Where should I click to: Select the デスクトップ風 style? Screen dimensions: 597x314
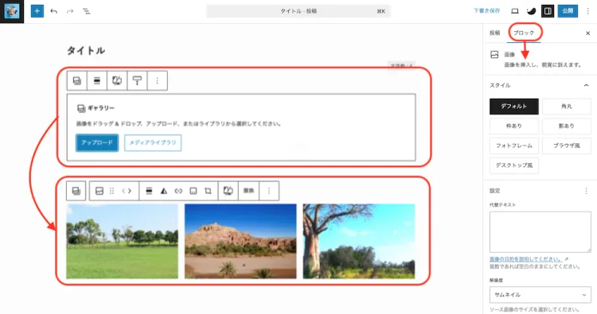[514, 165]
